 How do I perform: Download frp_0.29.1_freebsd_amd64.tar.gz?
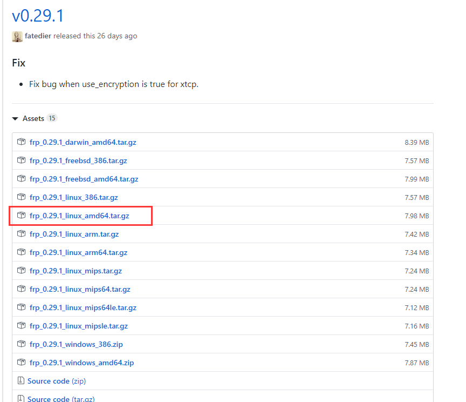pos(84,179)
